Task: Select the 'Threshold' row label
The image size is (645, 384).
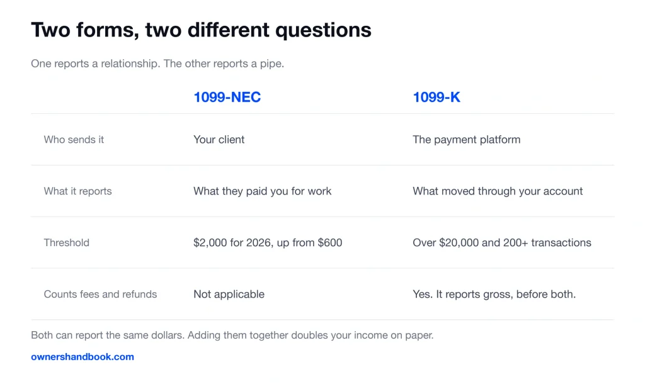Action: (67, 242)
